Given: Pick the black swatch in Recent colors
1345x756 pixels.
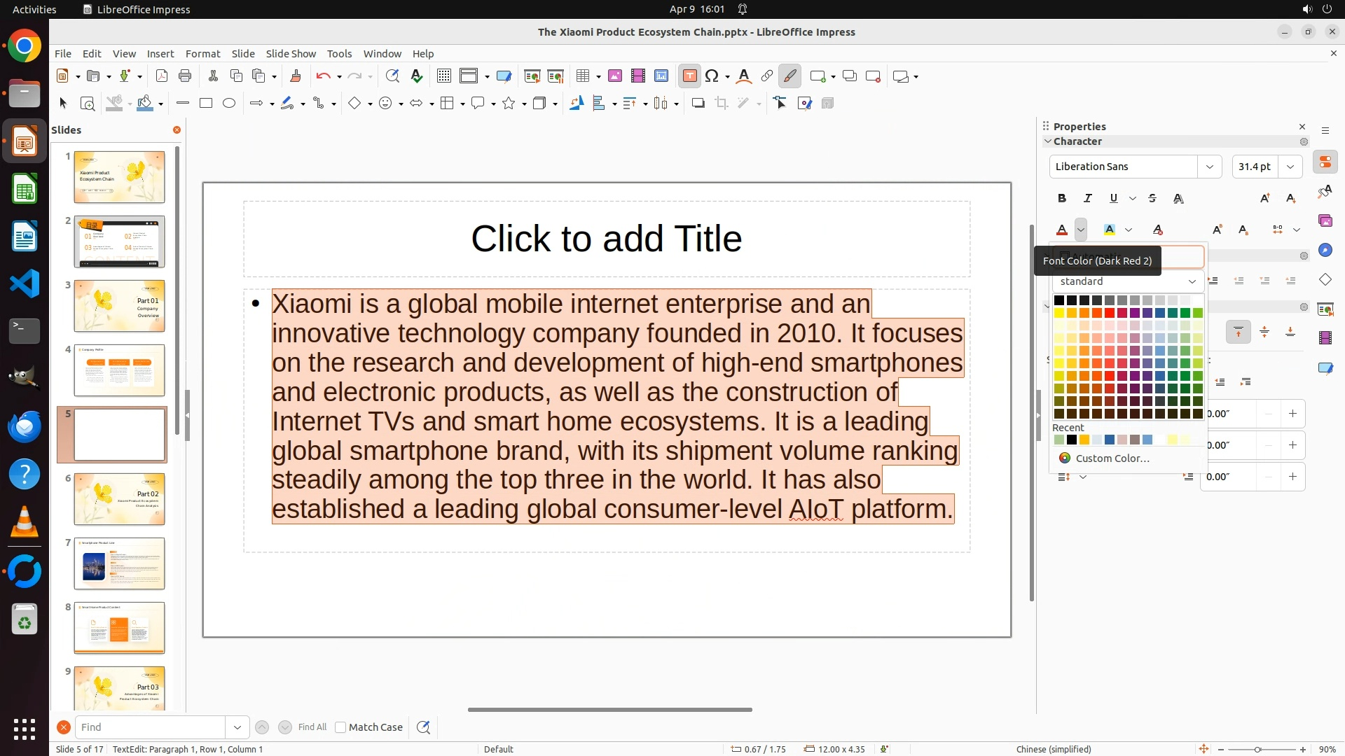Looking at the screenshot, I should pyautogui.click(x=1072, y=440).
